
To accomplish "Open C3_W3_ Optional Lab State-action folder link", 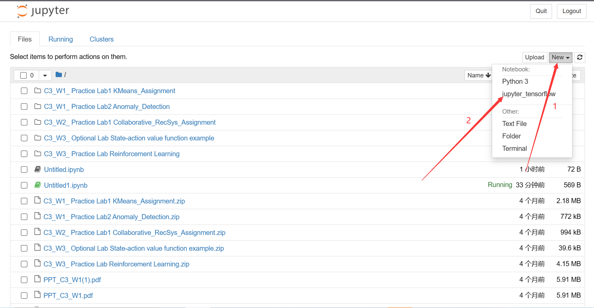I will [129, 138].
